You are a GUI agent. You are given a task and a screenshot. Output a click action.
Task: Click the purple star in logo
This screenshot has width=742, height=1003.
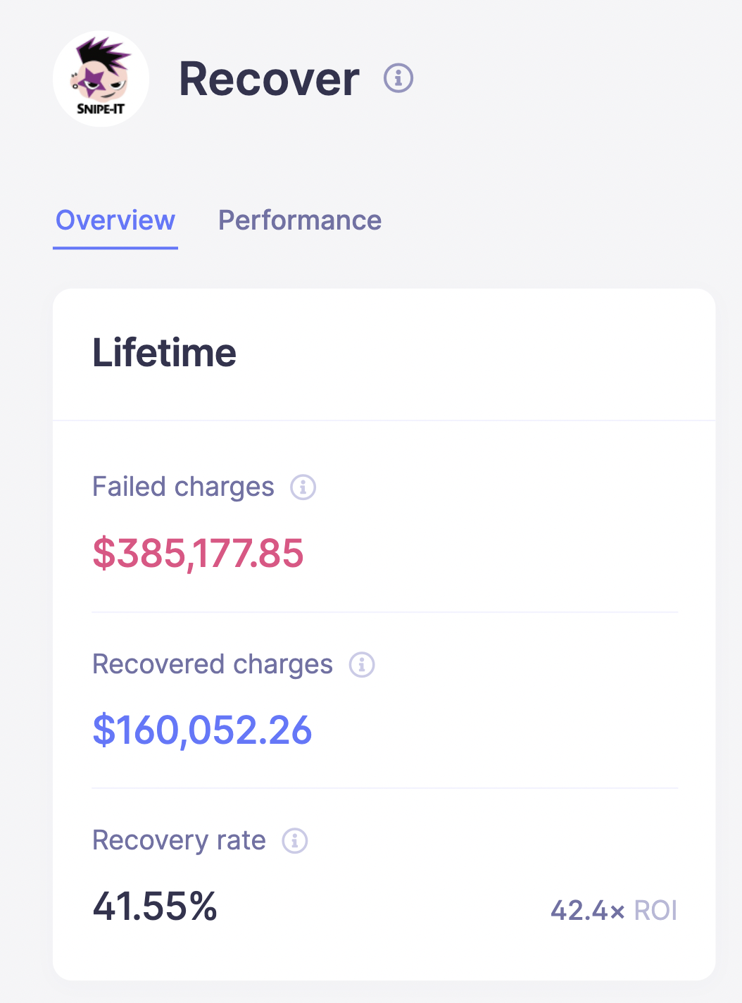pos(94,80)
